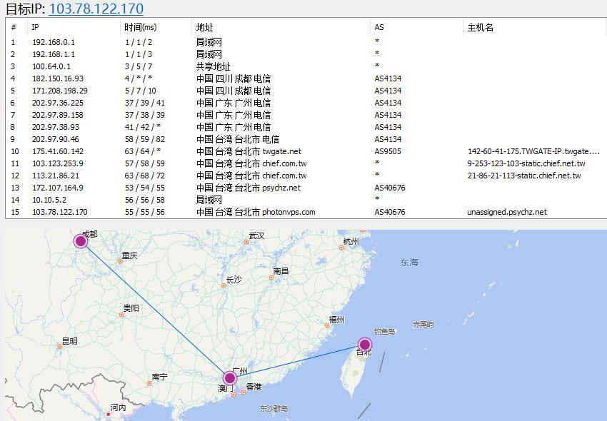Viewport: 607px width, 421px height.
Task: Click the Kunming city dot on map
Action: coord(61,347)
